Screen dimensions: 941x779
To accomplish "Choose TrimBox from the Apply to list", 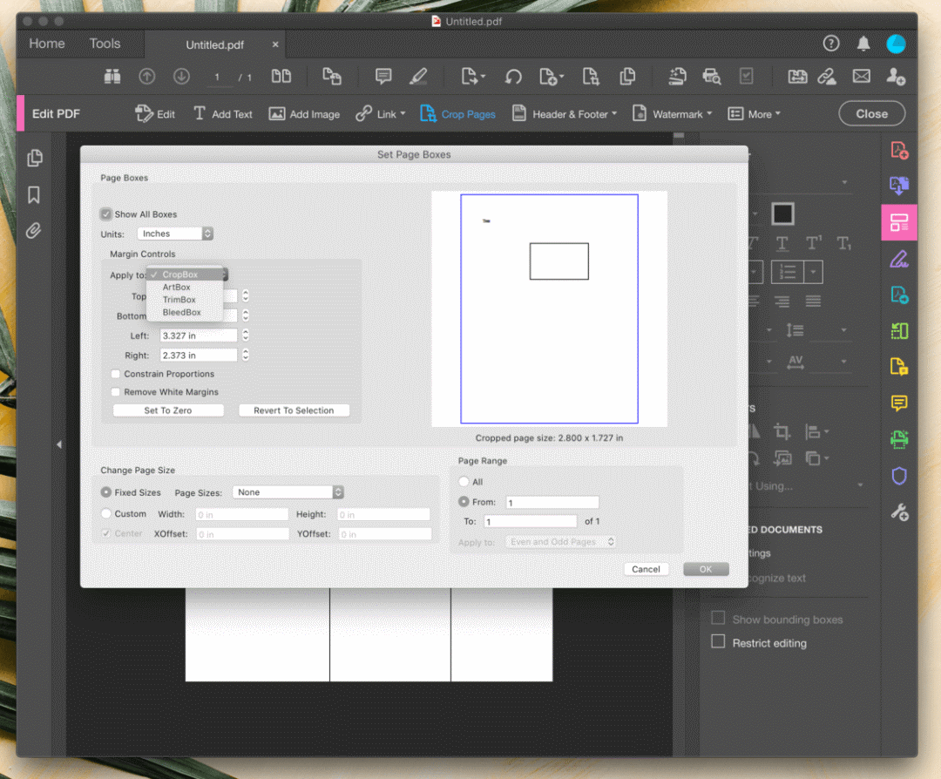I will click(179, 300).
